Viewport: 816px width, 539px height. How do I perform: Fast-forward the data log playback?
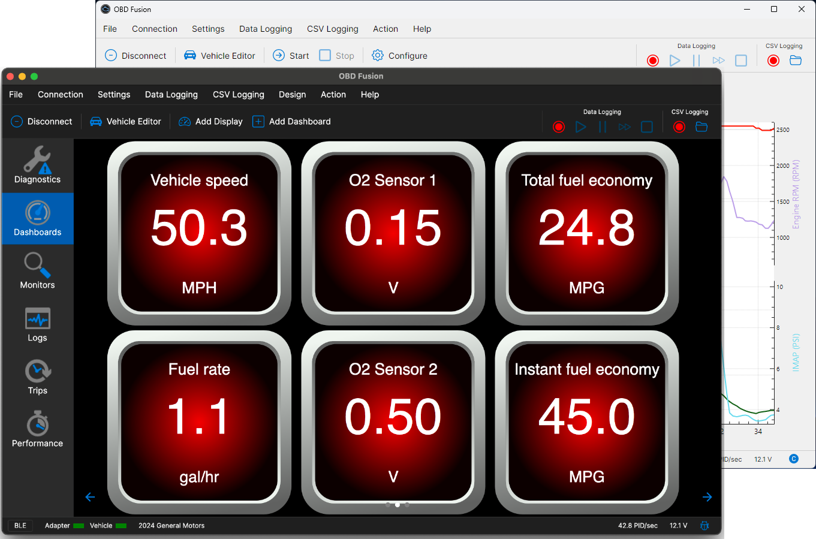[624, 127]
